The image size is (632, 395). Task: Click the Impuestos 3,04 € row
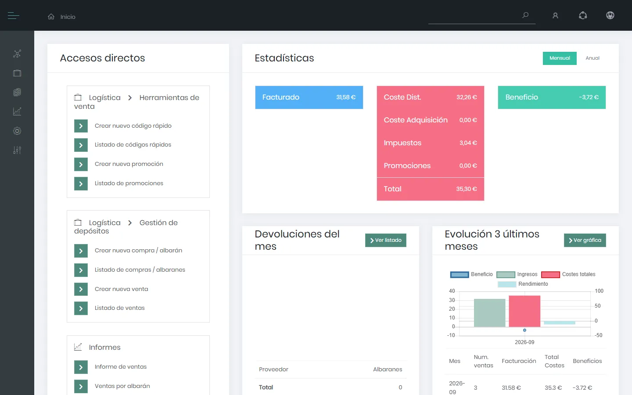pos(431,143)
